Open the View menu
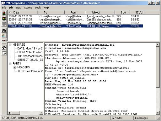Screen dimensions: 161x121 pos(19,8)
